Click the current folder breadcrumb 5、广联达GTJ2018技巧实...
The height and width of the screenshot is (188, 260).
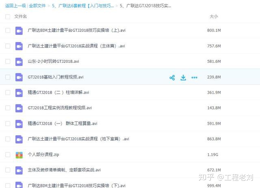tap(145, 6)
